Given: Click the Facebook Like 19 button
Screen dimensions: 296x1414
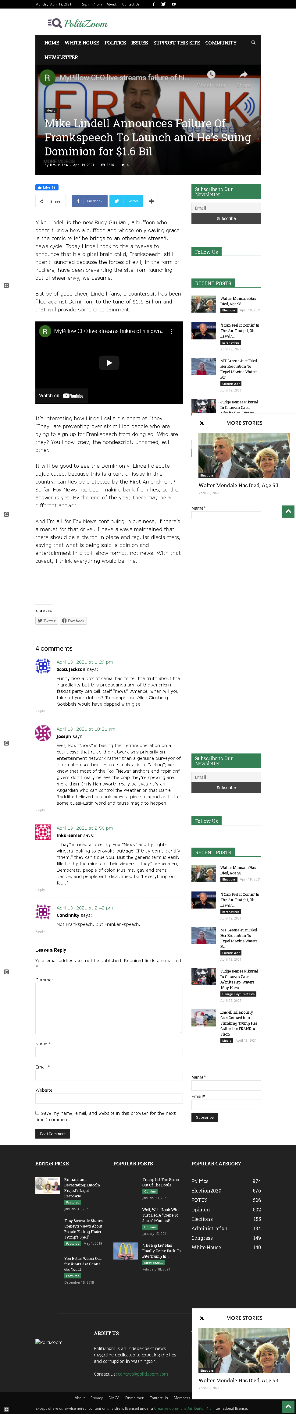Looking at the screenshot, I should pyautogui.click(x=47, y=187).
